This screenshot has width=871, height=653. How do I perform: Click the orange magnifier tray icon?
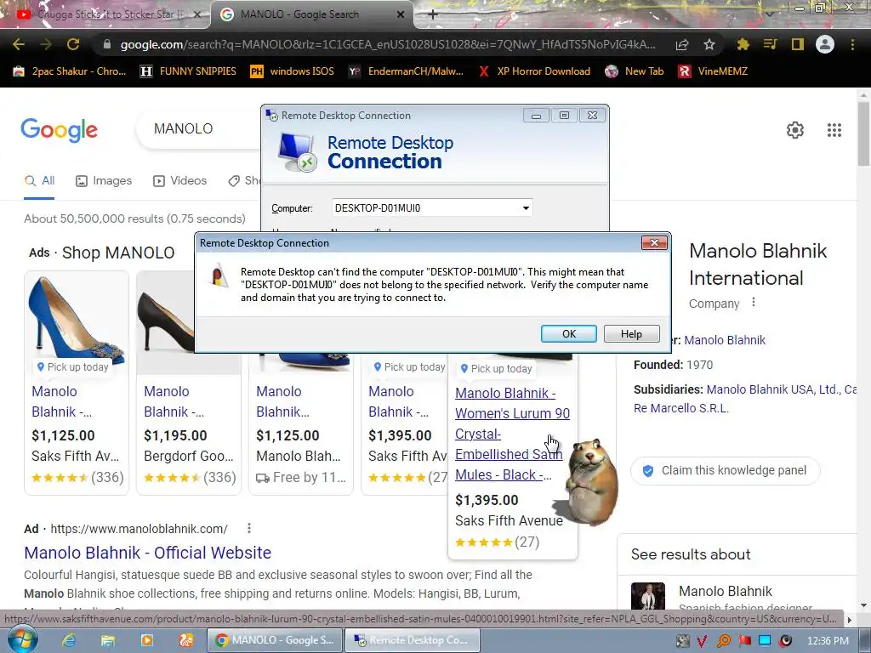pos(723,641)
